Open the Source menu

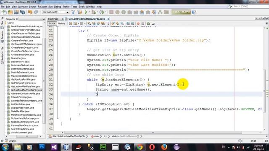pyautogui.click(x=33, y=7)
